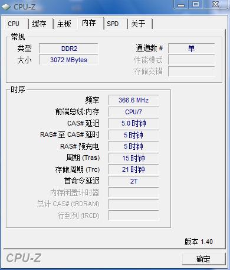Click the 2T command rate value
The height and width of the screenshot is (270, 230).
point(133,181)
